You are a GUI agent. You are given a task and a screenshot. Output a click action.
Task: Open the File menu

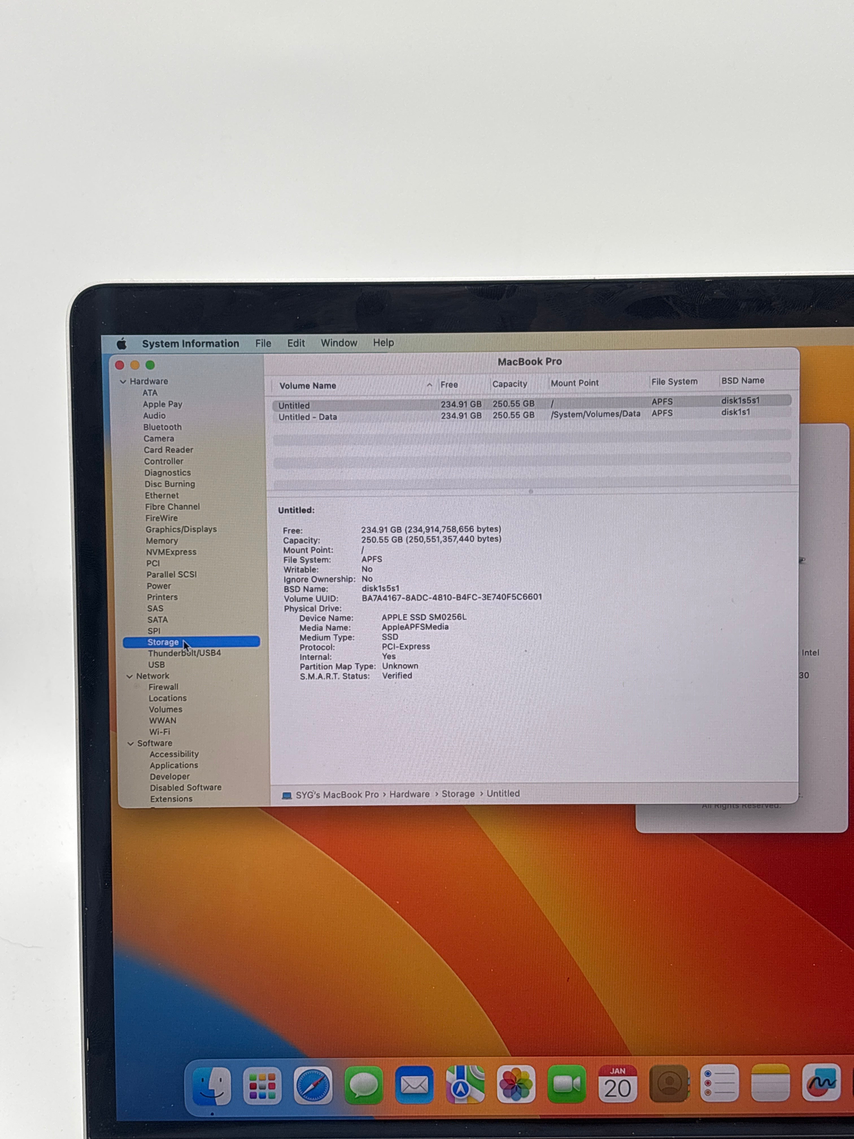(x=263, y=344)
